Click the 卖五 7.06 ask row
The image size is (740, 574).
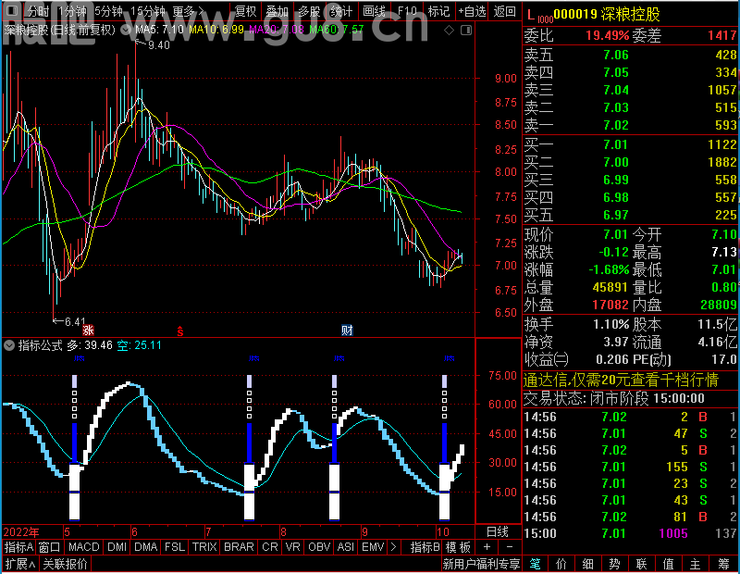point(631,55)
